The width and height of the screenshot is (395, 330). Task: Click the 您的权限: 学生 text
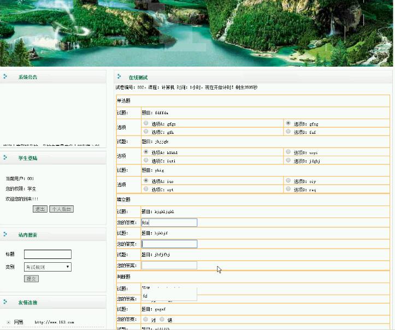pyautogui.click(x=21, y=188)
